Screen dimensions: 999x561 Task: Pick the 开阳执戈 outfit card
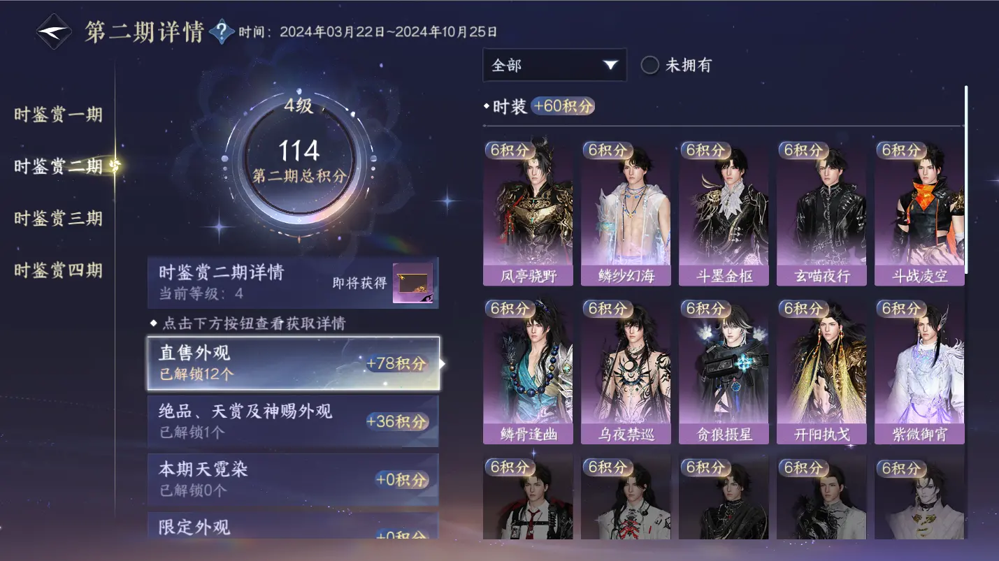tap(822, 372)
